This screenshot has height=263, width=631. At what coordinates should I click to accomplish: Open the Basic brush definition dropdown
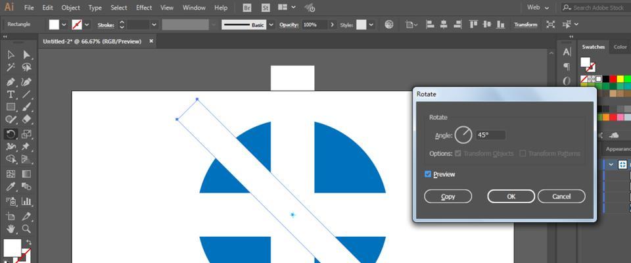pos(271,24)
